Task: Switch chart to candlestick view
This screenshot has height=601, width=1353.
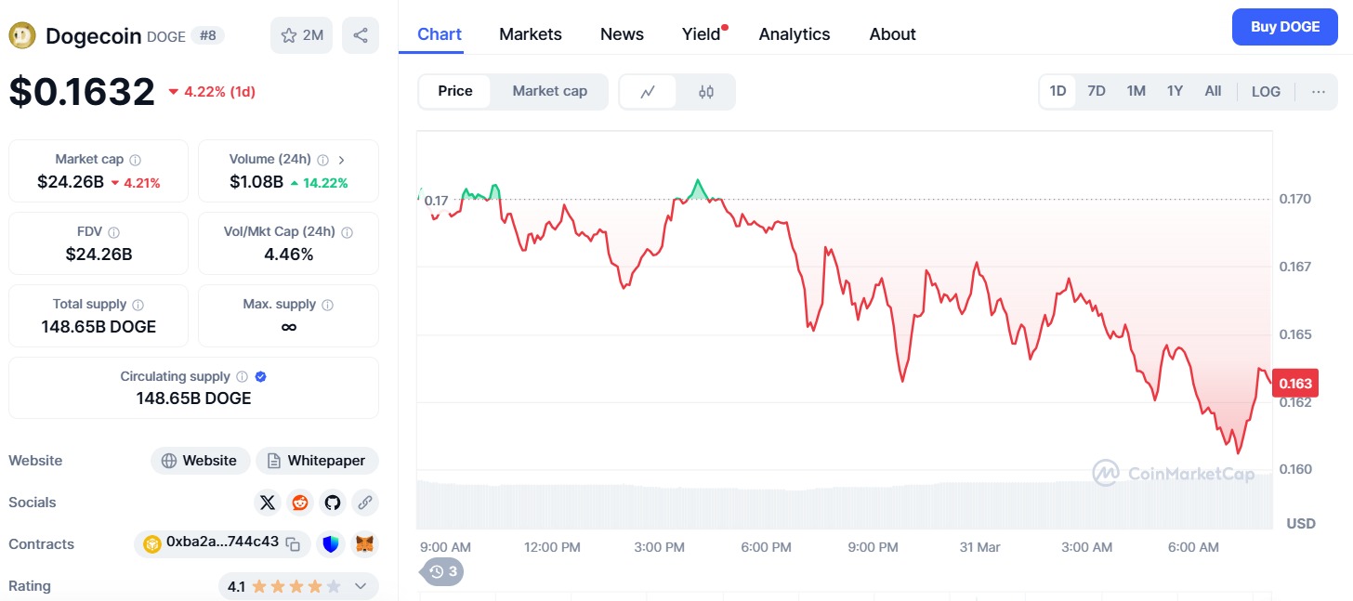Action: (705, 92)
